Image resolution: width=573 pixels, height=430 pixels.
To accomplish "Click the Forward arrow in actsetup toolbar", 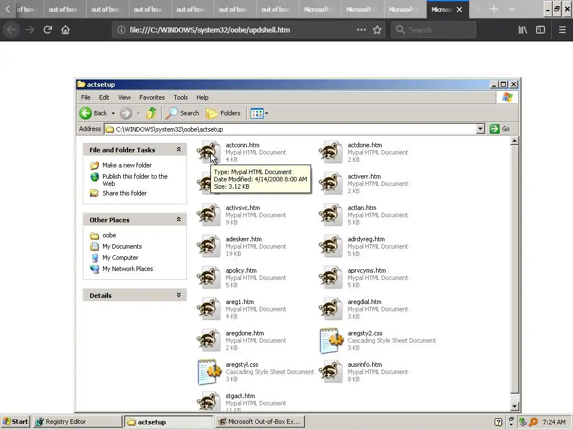I will tap(126, 113).
